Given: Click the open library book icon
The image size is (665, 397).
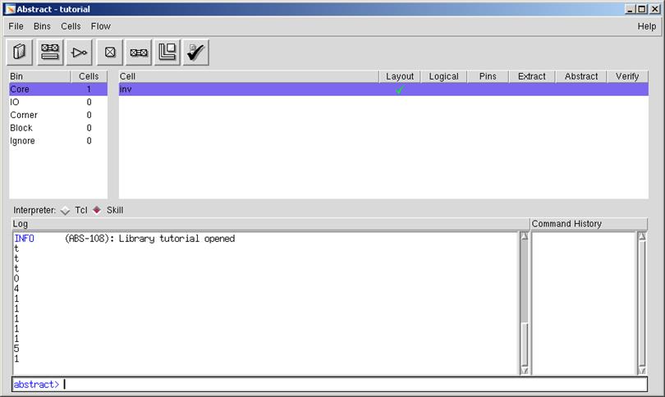Looking at the screenshot, I should tap(20, 52).
